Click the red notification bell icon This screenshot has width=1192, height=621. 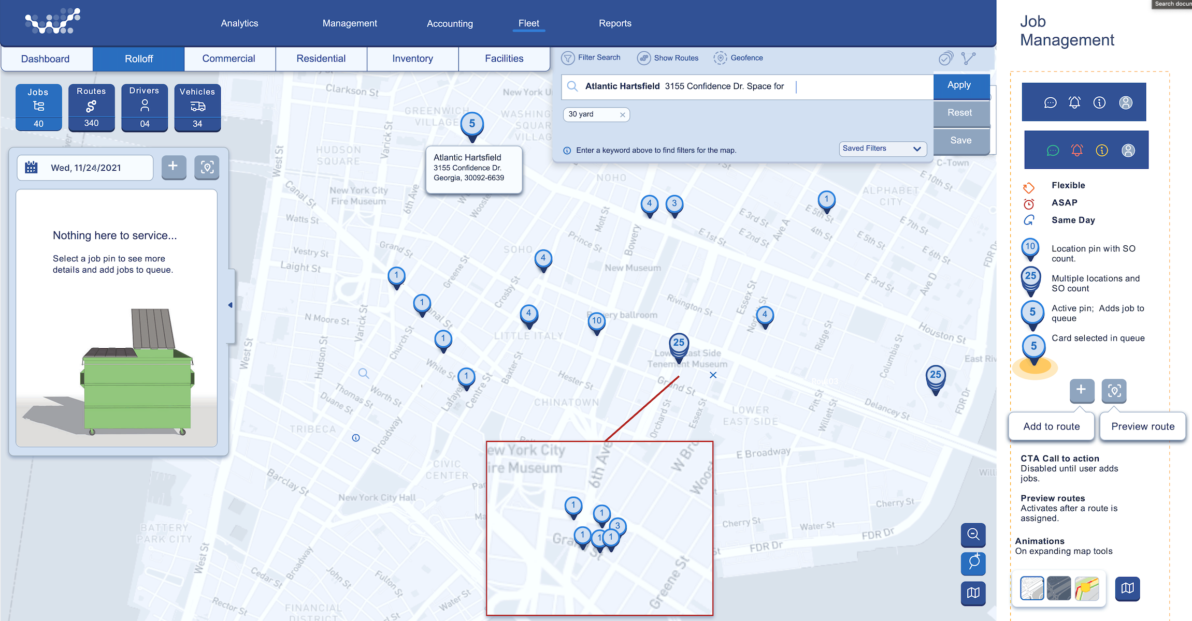point(1077,150)
